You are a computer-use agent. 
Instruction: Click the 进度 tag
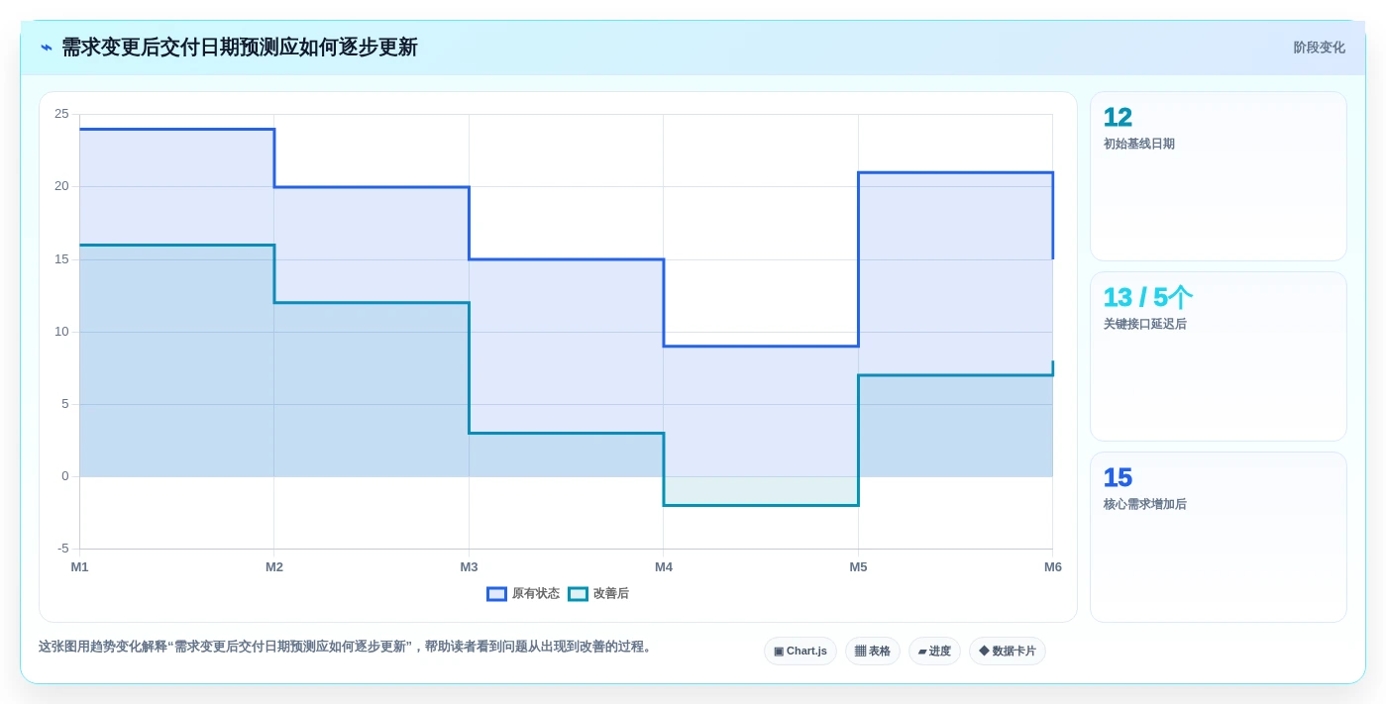coord(934,652)
